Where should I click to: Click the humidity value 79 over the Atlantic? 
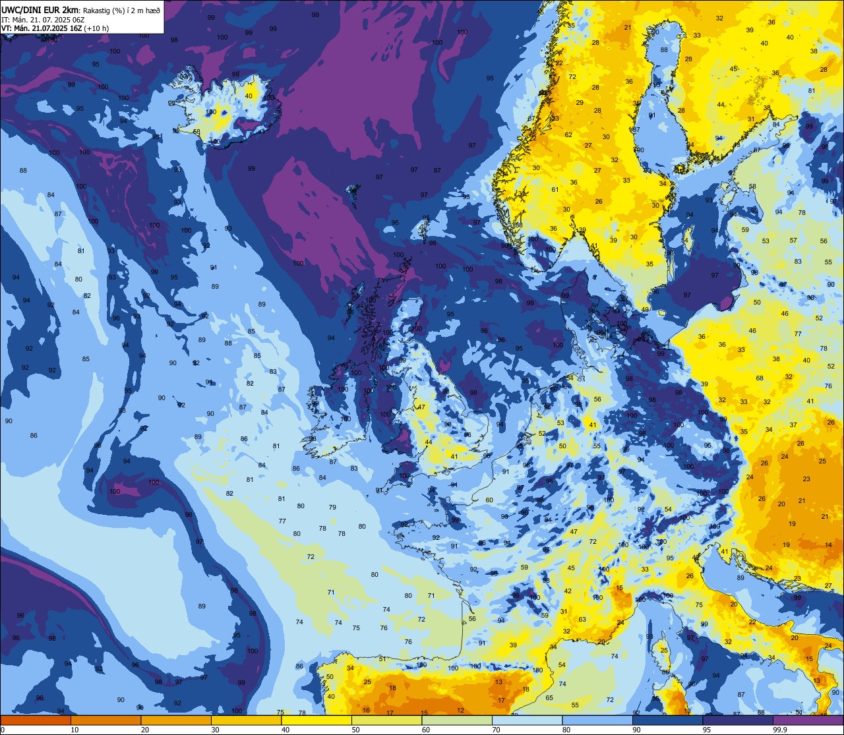(332, 508)
